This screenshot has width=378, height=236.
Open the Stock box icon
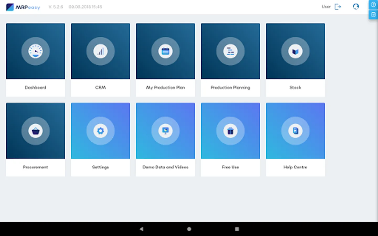[295, 51]
